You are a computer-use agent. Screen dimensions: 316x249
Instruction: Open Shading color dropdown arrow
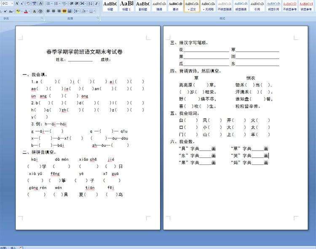(x=86, y=11)
